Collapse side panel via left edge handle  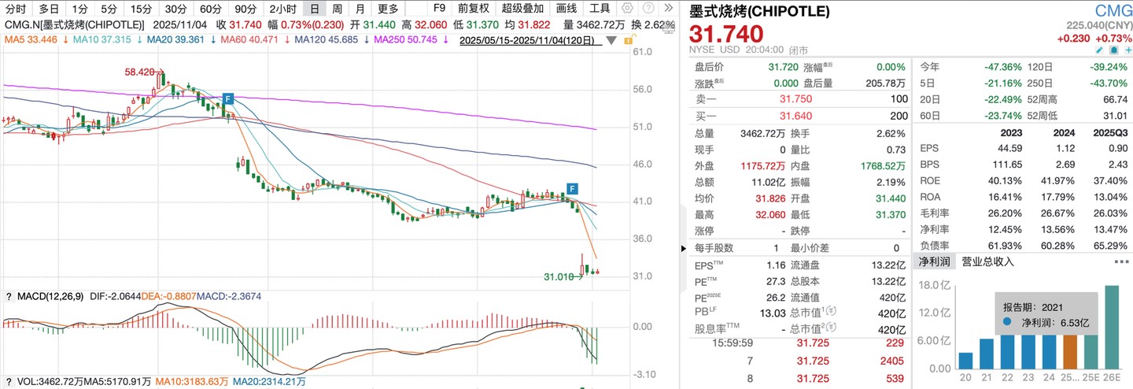click(684, 248)
